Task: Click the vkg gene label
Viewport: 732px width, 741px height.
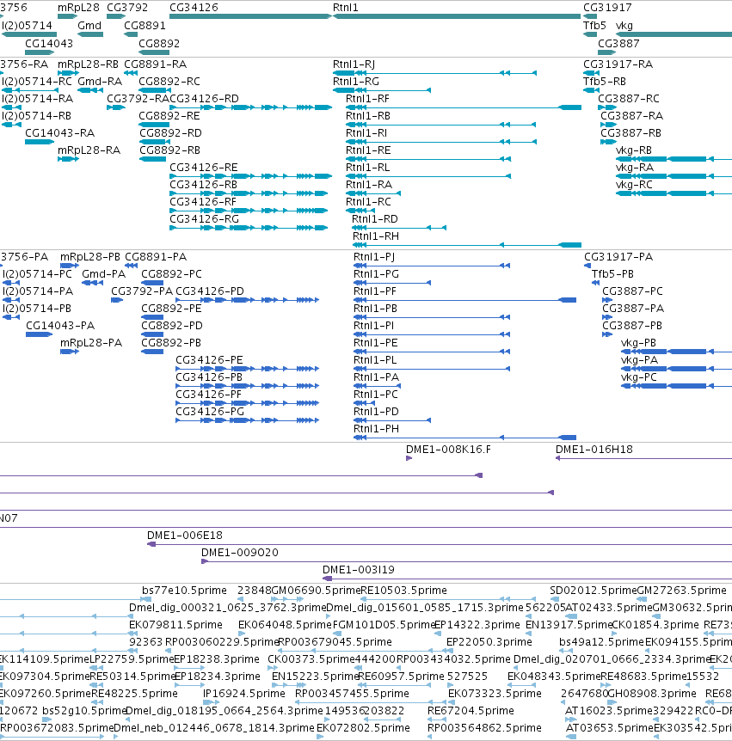Action: [x=624, y=26]
